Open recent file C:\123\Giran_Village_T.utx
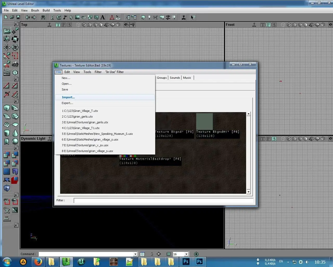333x267 pixels. (x=105, y=111)
